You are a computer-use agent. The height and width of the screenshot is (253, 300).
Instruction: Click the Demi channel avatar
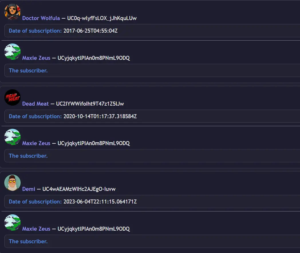tap(12, 183)
